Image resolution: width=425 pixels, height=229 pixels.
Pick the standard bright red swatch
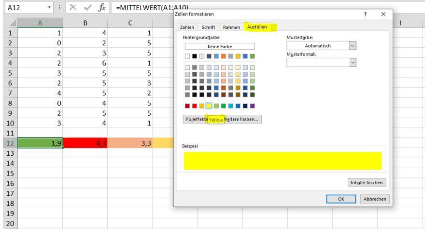pos(195,106)
